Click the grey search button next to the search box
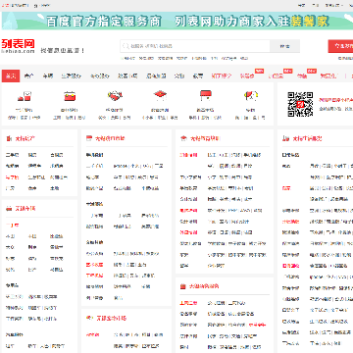This screenshot has width=353, height=353. point(284,46)
